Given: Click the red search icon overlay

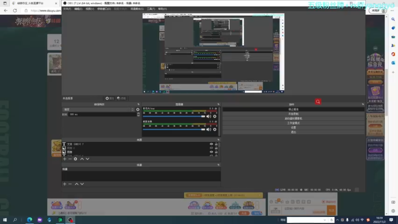Looking at the screenshot, I should 318,102.
